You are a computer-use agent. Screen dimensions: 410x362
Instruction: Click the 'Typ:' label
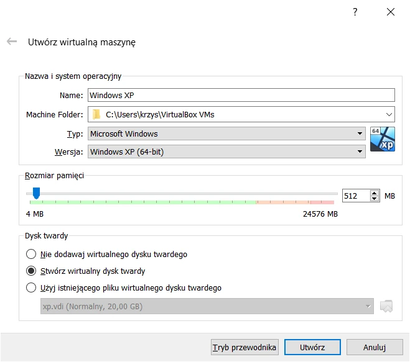click(x=75, y=134)
